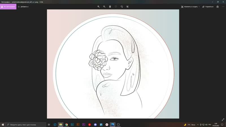Screen dimensions: 226x127
Task: Open the notification center
Action: pos(222,125)
